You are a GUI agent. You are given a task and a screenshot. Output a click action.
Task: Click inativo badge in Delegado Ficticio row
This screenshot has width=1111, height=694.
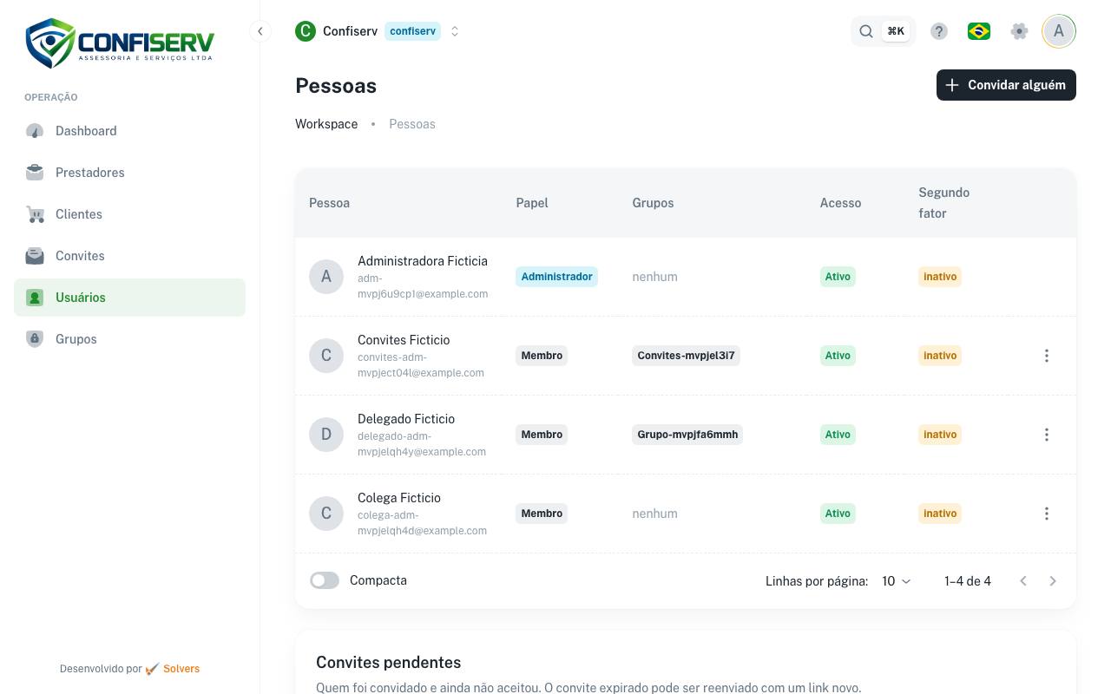pos(940,435)
